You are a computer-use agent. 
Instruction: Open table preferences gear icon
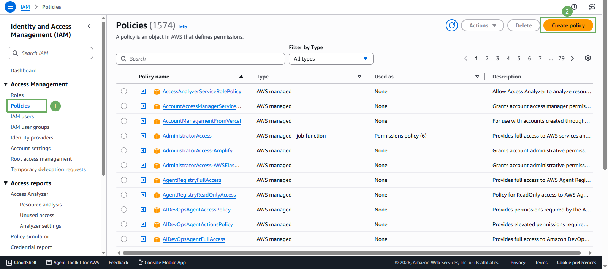(x=588, y=58)
